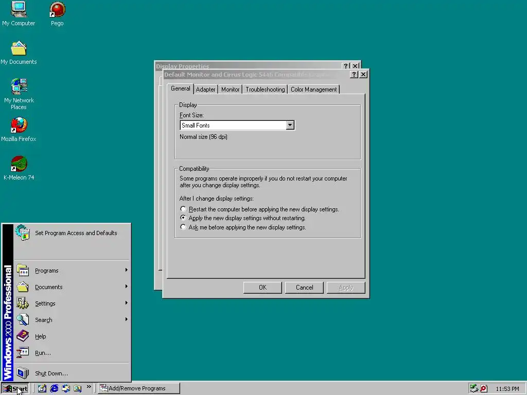Open My Computer desktop icon
Screen dimensions: 527x395
tap(19, 9)
